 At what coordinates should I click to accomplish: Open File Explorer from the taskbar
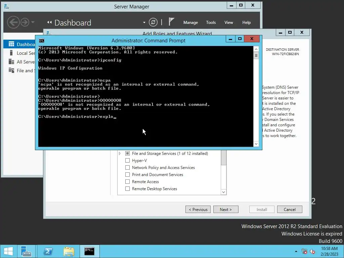pos(69,251)
